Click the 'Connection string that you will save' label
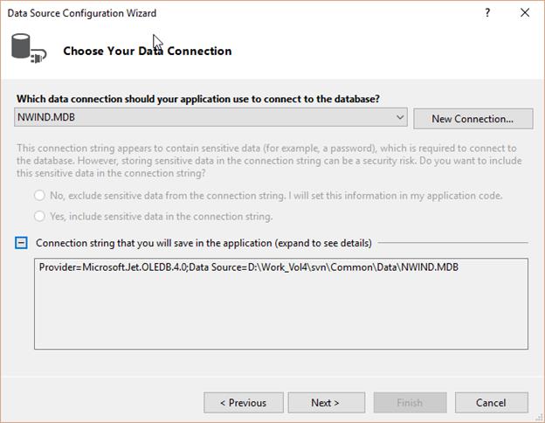This screenshot has width=545, height=423. pos(204,243)
